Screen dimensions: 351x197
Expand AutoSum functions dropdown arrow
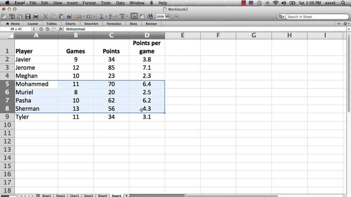point(106,17)
